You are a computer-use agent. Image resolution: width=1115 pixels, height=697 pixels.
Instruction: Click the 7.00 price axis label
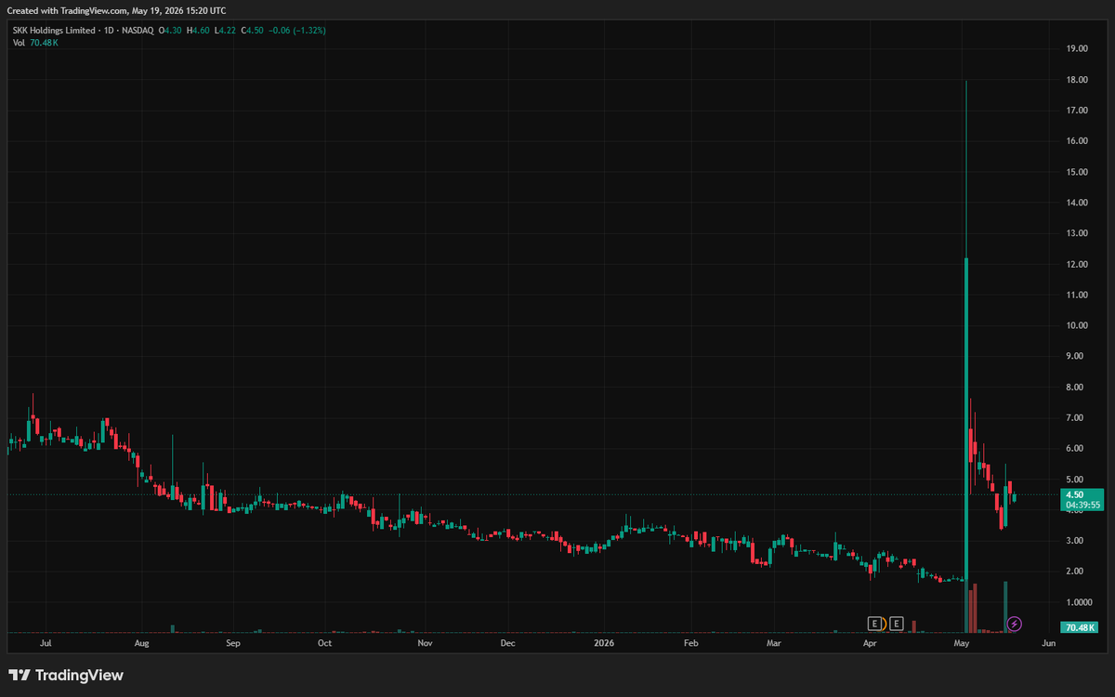[x=1075, y=417]
